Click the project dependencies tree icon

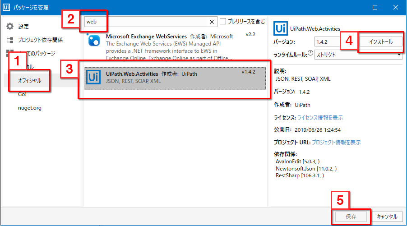(10, 40)
